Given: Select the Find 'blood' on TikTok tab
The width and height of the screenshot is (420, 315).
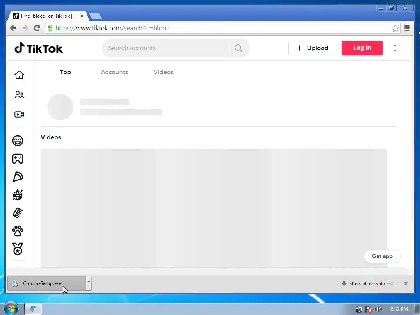Looking at the screenshot, I should pos(48,16).
